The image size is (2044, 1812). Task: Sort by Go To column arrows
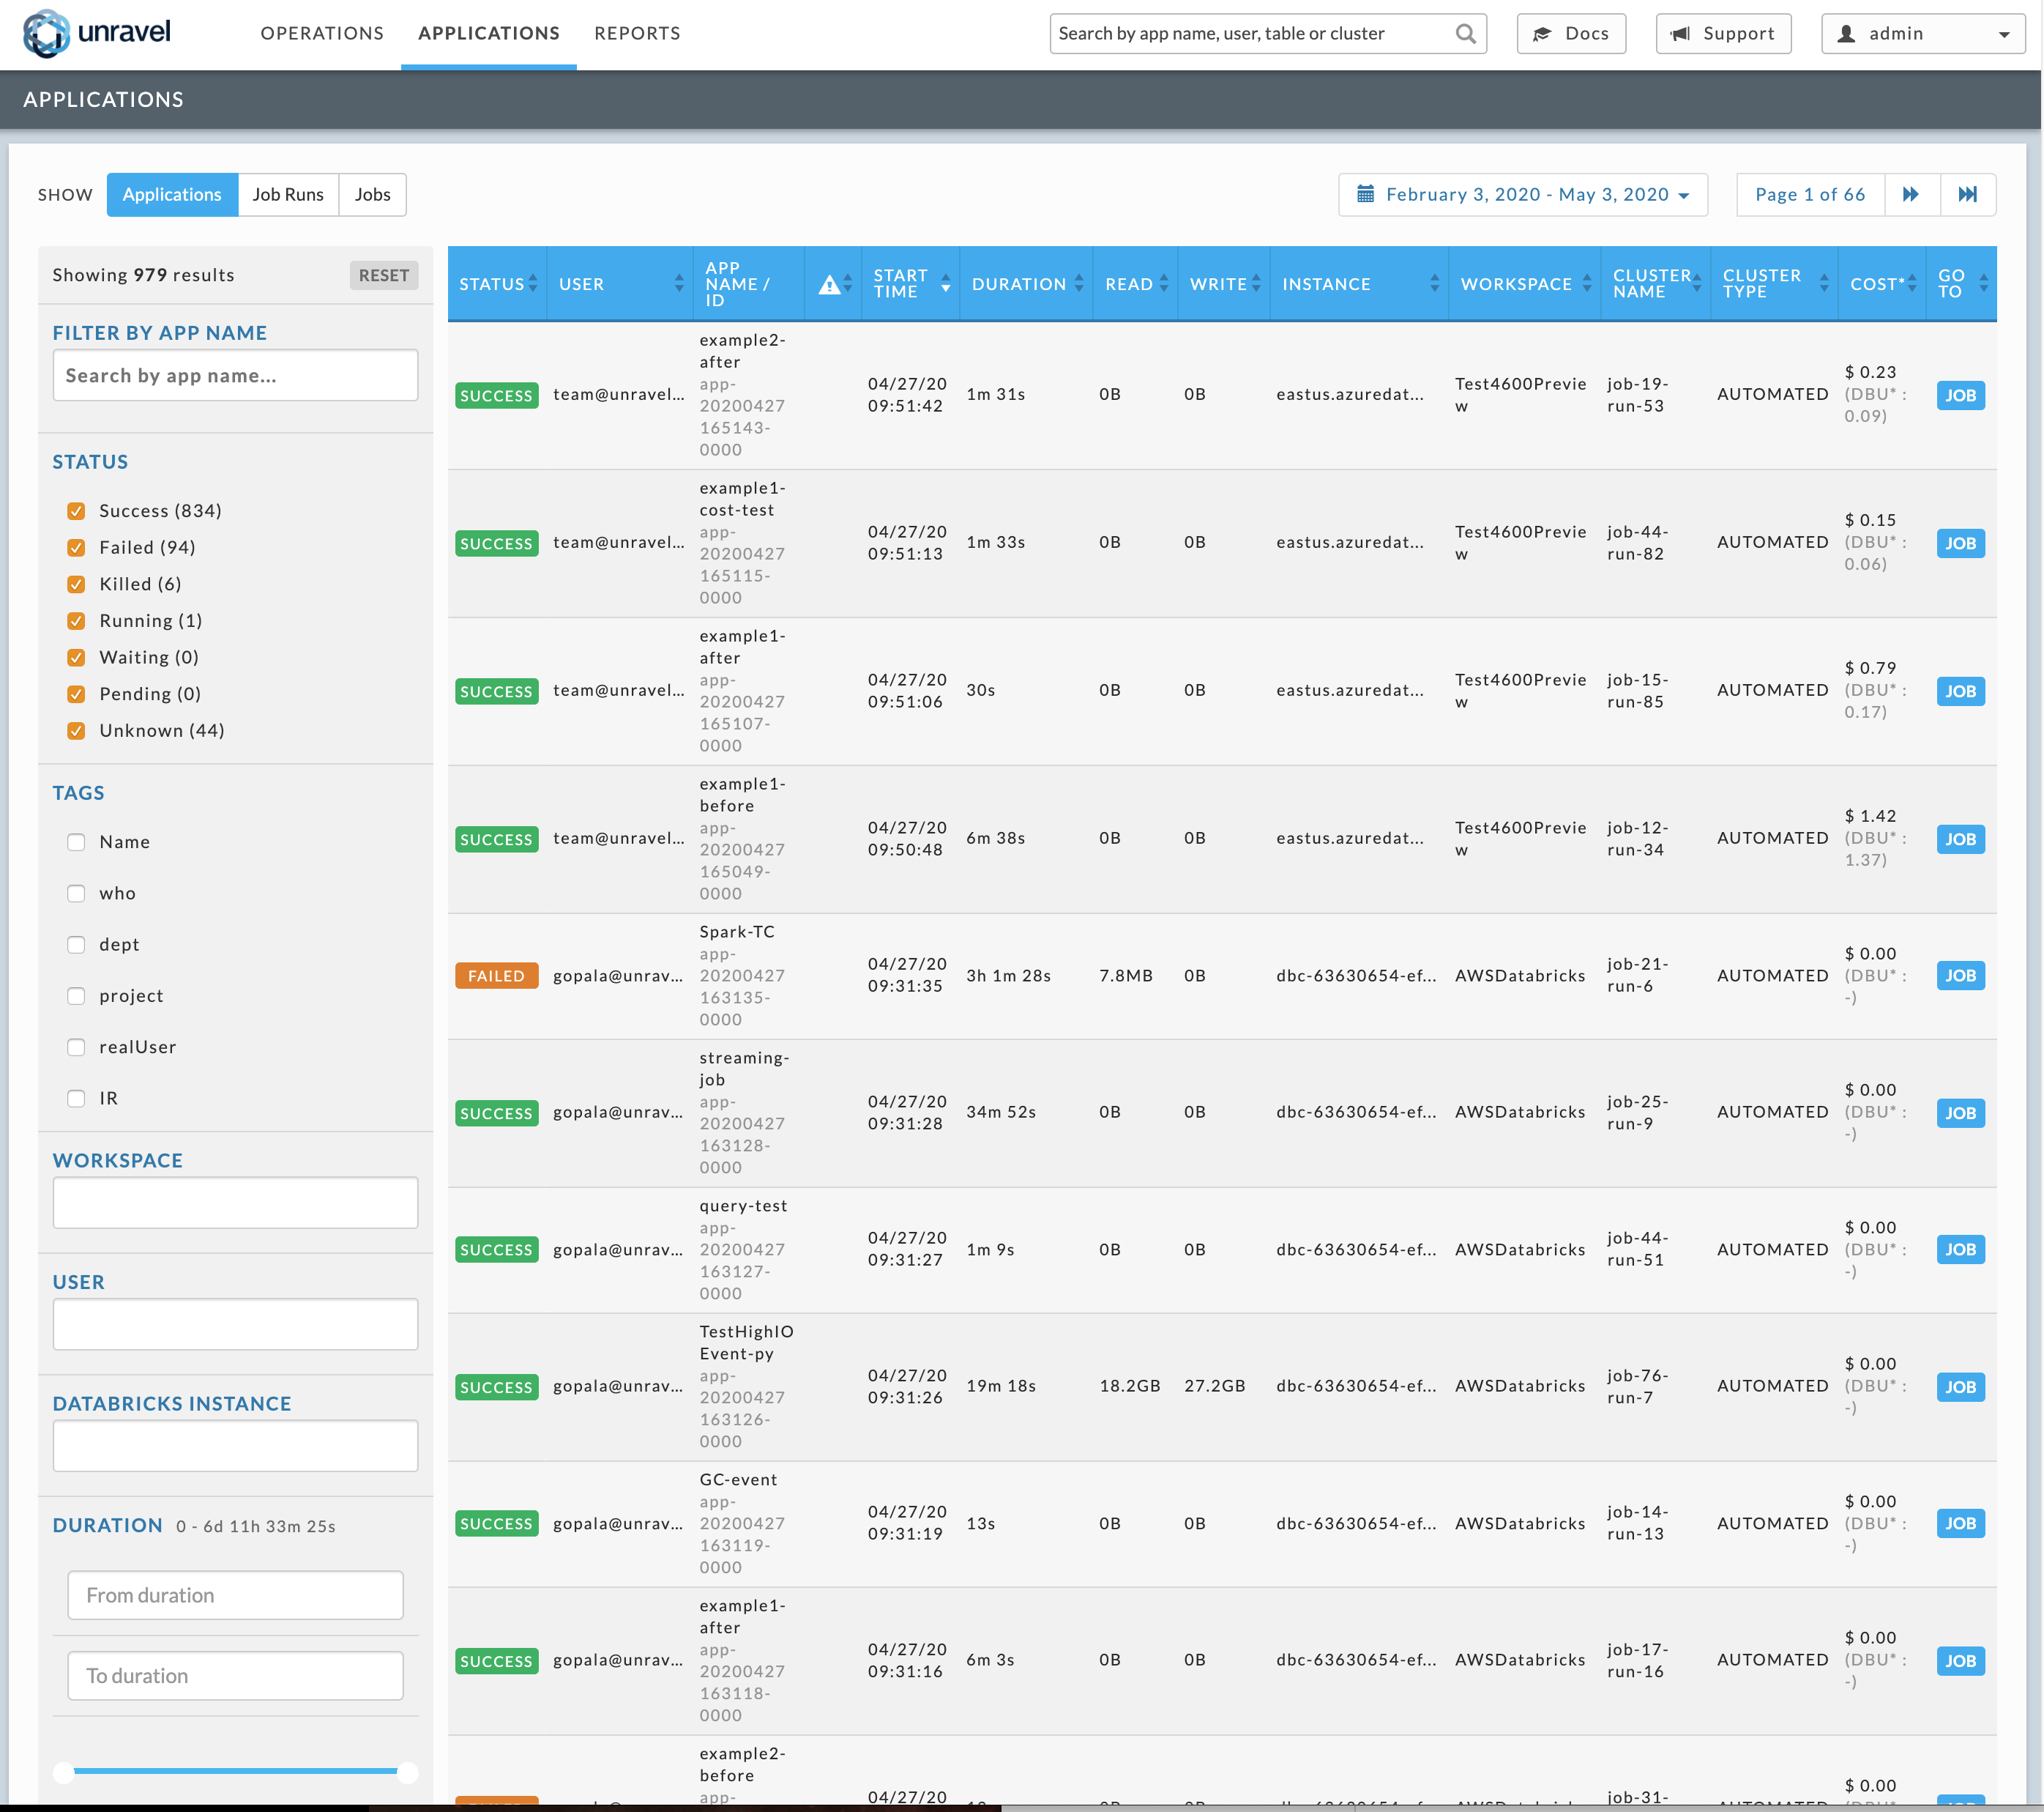(1984, 284)
